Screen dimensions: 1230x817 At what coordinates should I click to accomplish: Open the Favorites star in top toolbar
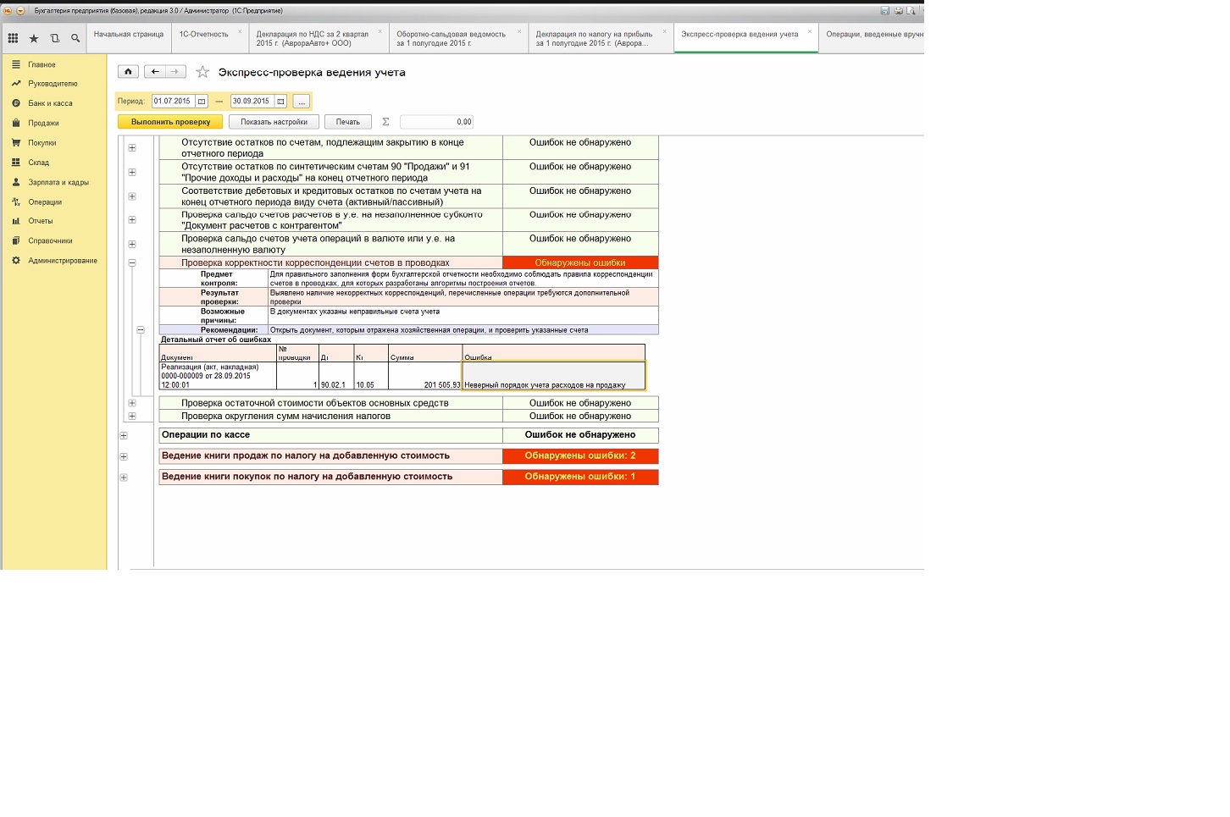[x=34, y=38]
